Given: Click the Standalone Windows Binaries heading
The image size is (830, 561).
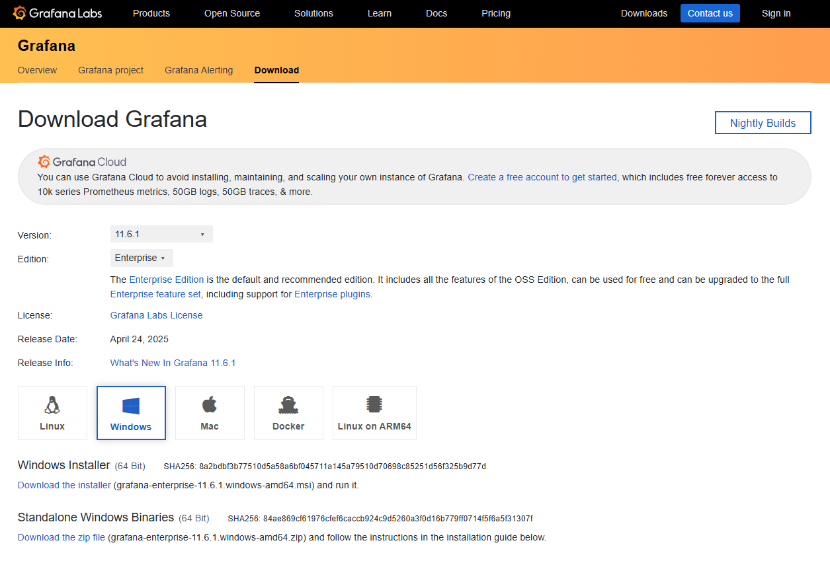Looking at the screenshot, I should point(96,517).
